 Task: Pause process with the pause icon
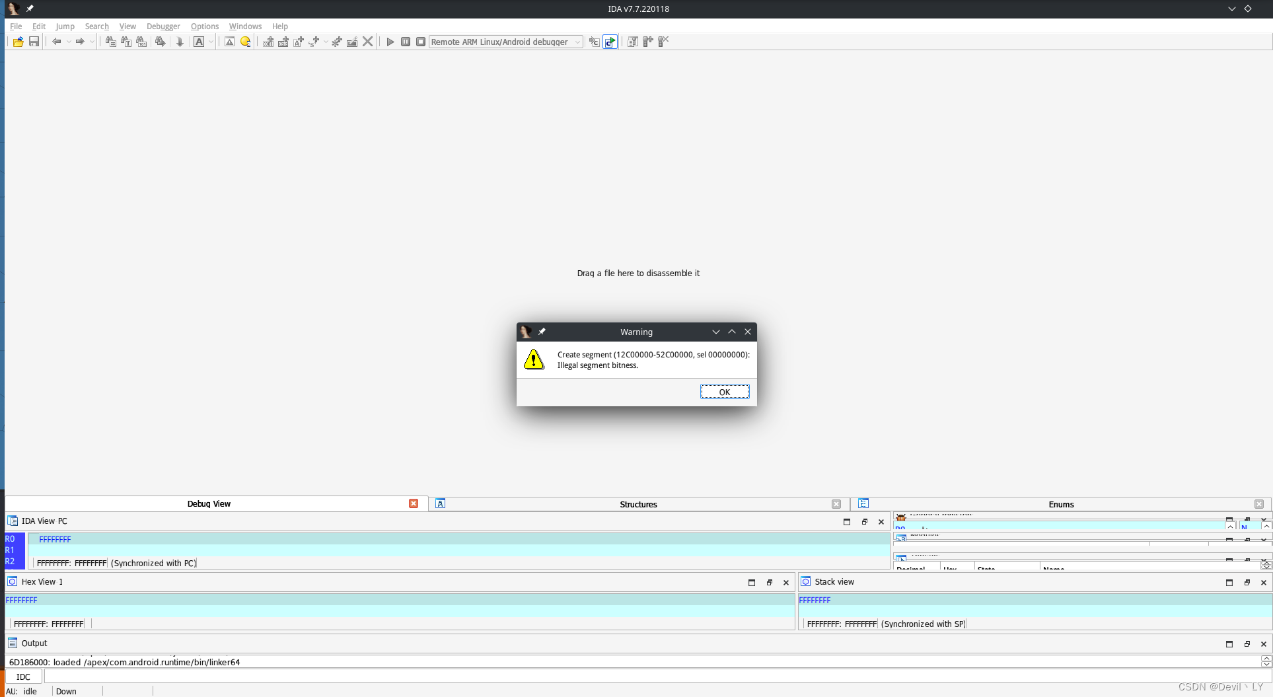(x=406, y=42)
